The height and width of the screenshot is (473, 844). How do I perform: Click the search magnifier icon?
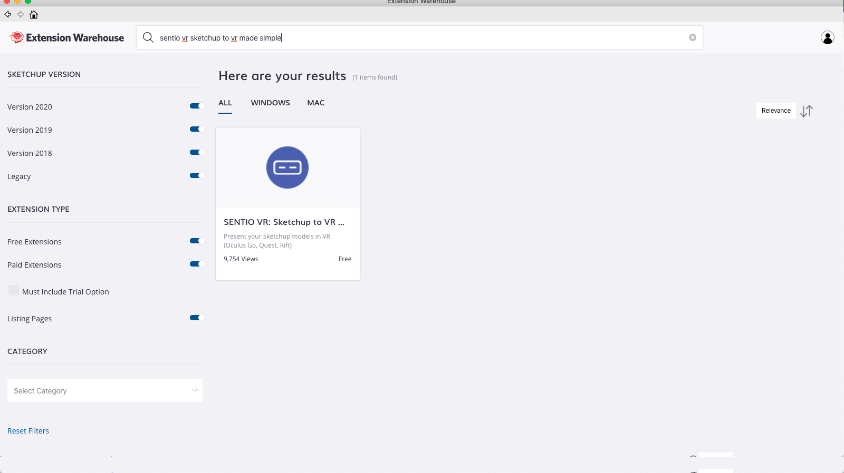coord(148,37)
